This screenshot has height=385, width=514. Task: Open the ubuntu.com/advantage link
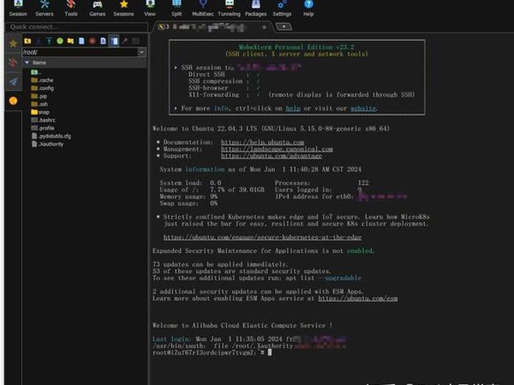271,156
